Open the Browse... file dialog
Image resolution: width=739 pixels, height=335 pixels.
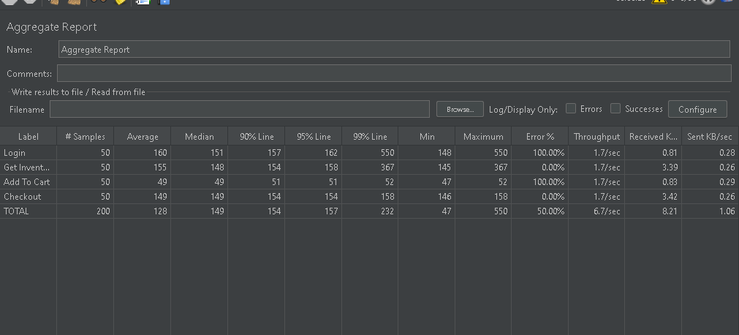pos(460,109)
